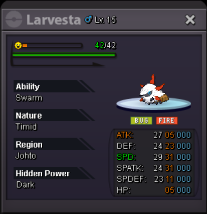The height and width of the screenshot is (214, 207).
Task: Select the Region header
Action: [29, 144]
